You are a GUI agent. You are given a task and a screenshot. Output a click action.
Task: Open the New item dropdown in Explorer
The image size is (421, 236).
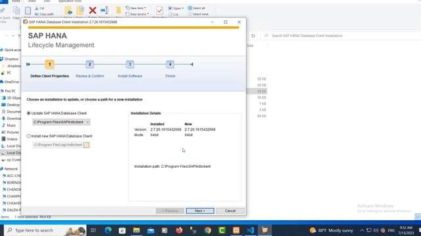(136, 8)
